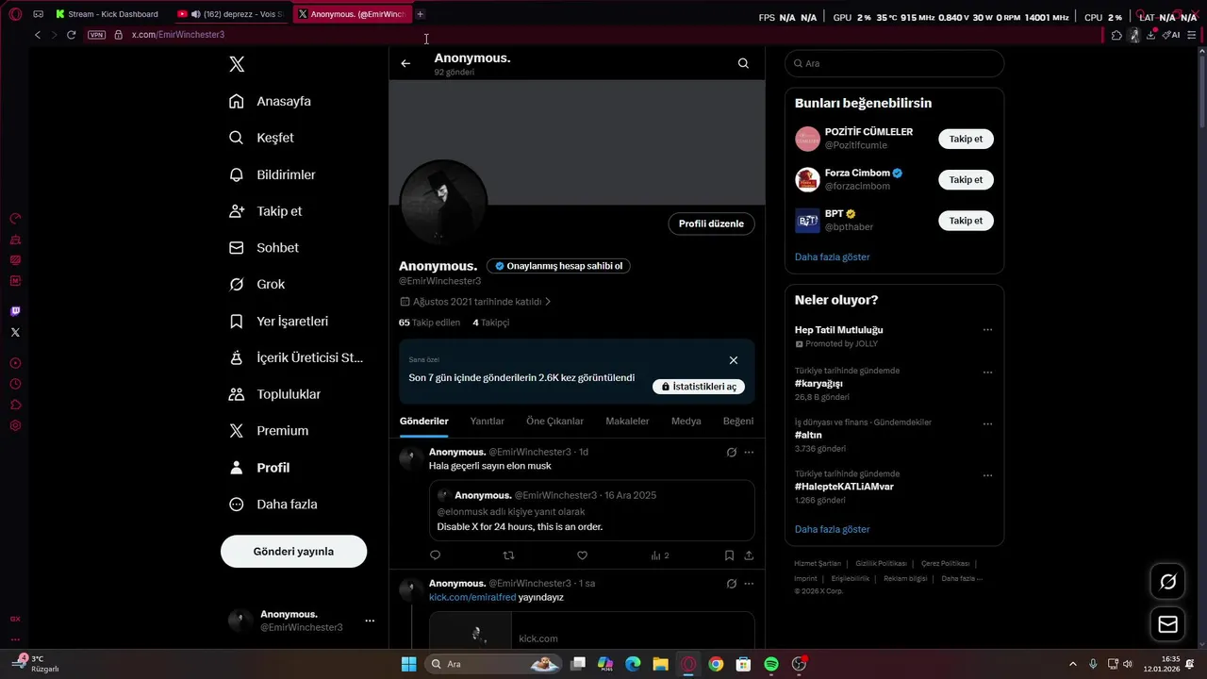Go back using the profile header arrow
Viewport: 1207px width, 679px height.
405,63
